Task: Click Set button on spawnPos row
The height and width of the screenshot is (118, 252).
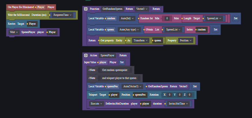Action: (195, 86)
